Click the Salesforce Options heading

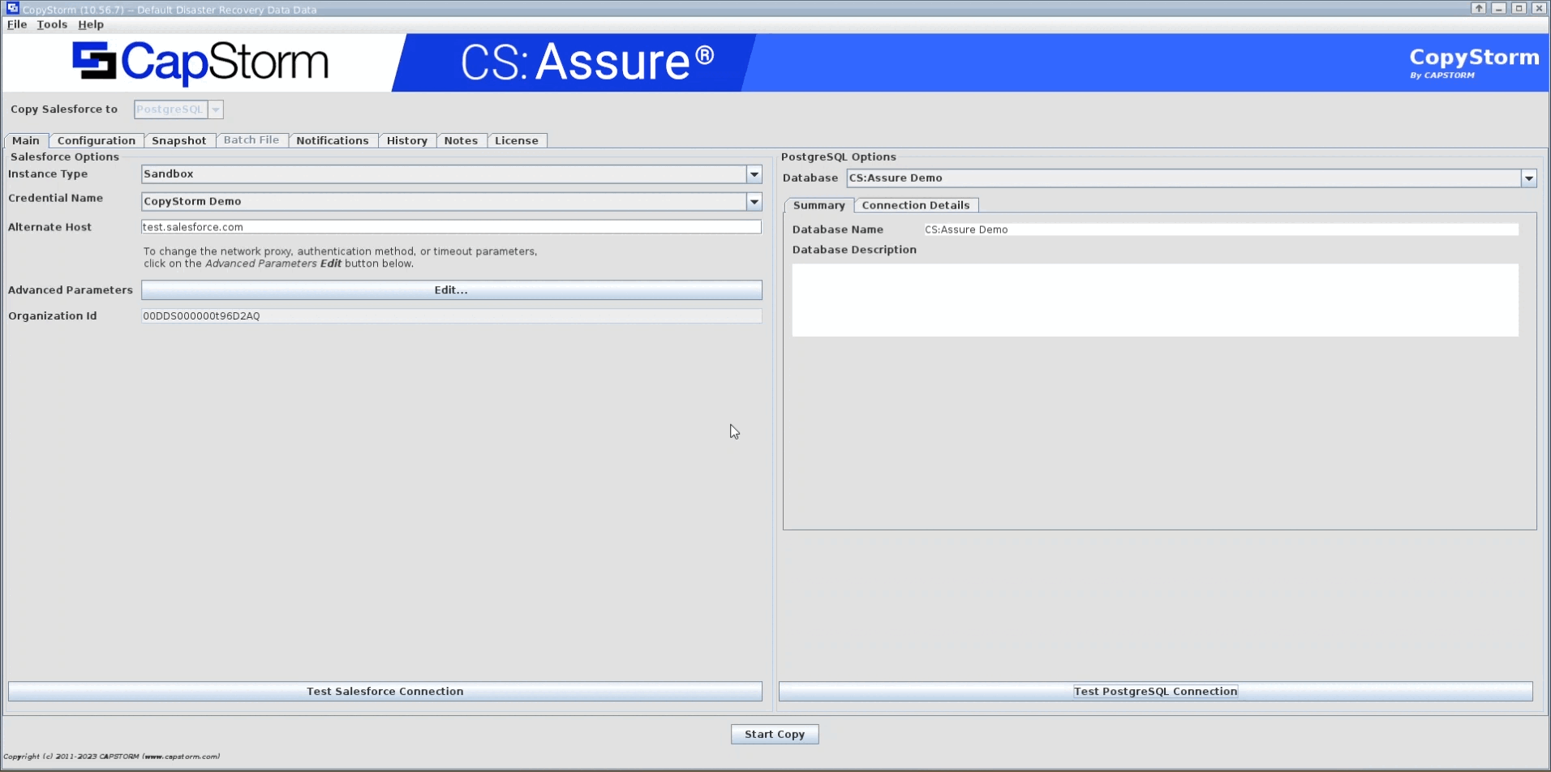click(65, 157)
